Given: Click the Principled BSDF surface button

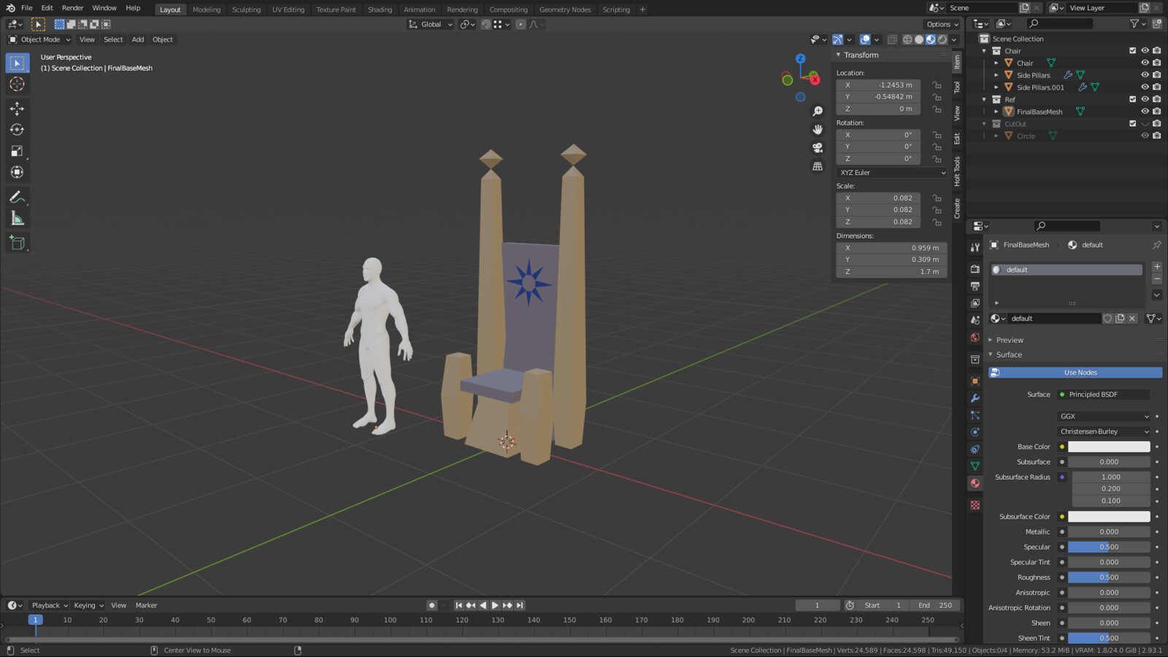Looking at the screenshot, I should pyautogui.click(x=1103, y=394).
